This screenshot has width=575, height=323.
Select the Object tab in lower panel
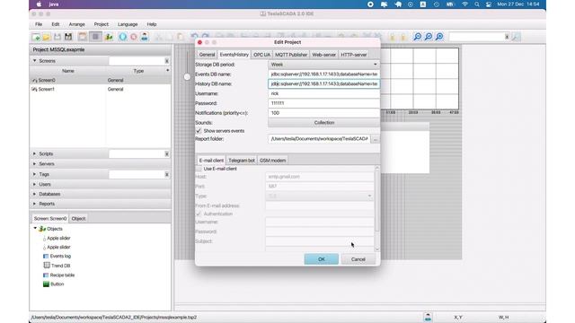(x=78, y=219)
